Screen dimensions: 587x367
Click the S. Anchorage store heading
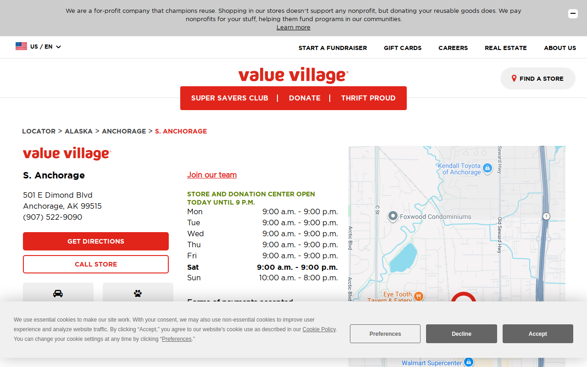[54, 175]
